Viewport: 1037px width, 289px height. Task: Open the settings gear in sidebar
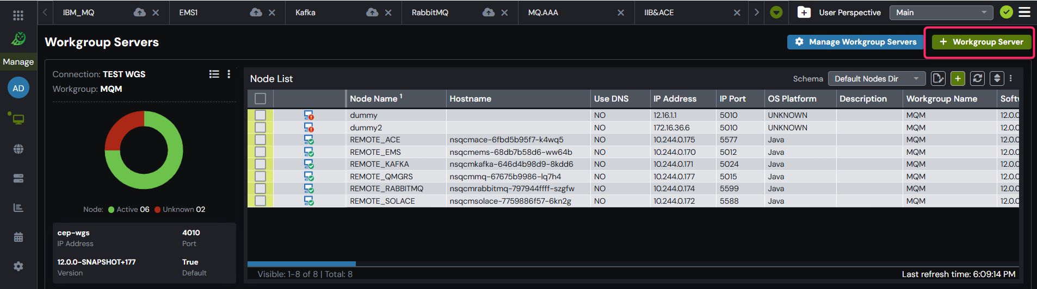click(x=18, y=266)
